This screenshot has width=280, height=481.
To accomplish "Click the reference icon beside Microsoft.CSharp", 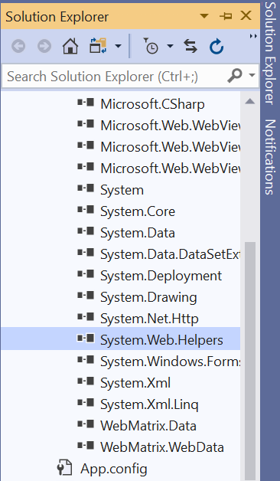I will pyautogui.click(x=86, y=103).
